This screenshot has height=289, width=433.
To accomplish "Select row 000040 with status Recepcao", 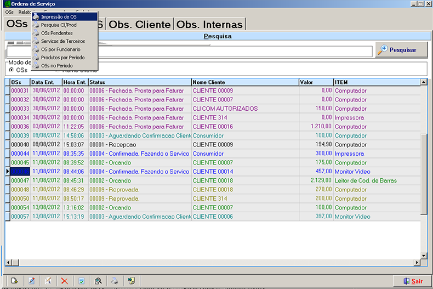I will 110,145.
